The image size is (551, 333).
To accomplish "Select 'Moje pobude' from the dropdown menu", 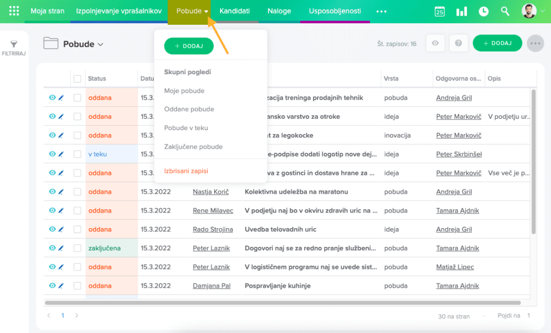I will [x=184, y=91].
